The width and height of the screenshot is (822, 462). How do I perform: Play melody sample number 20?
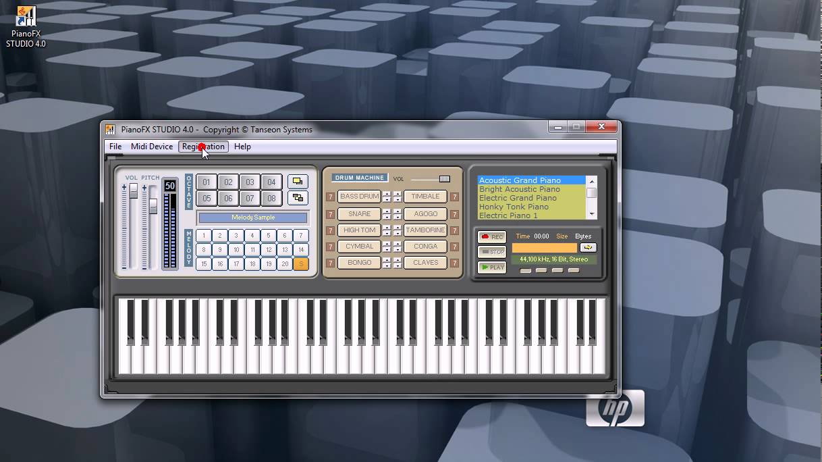tap(285, 264)
